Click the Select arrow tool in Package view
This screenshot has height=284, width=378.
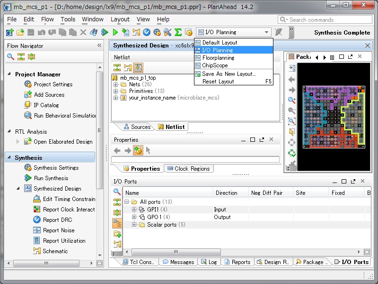pos(292,132)
